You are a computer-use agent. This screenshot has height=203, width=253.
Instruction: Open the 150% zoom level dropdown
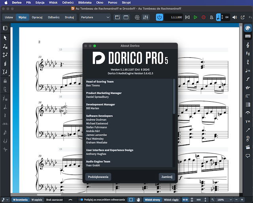[224, 200]
